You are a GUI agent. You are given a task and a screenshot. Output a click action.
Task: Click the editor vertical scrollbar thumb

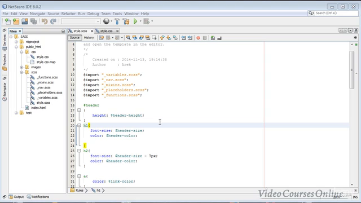click(351, 70)
